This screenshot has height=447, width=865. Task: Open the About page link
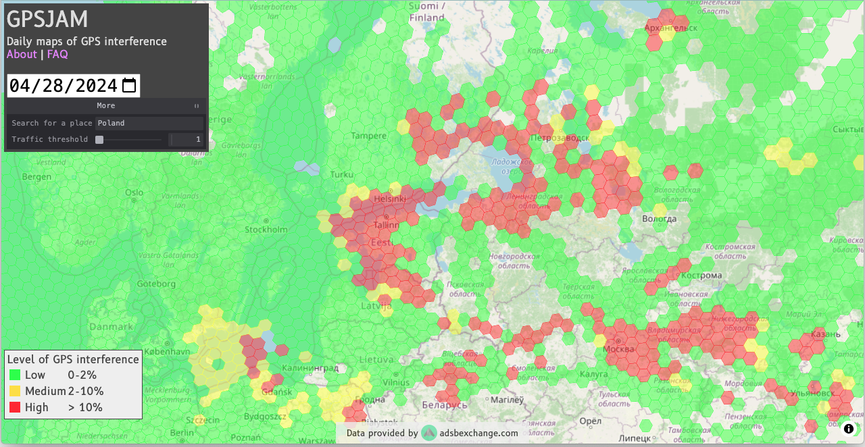[x=22, y=55]
